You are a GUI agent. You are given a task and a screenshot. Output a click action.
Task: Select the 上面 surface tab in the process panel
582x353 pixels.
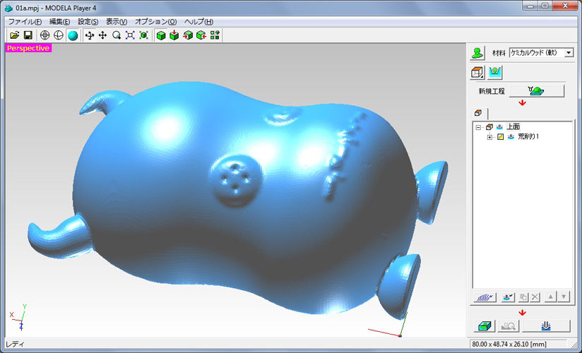478,113
